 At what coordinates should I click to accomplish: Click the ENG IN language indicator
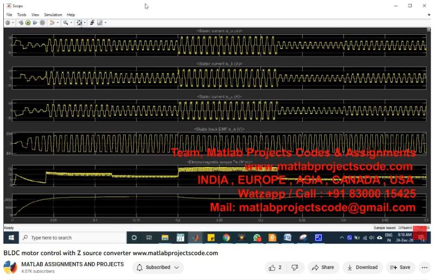point(389,238)
